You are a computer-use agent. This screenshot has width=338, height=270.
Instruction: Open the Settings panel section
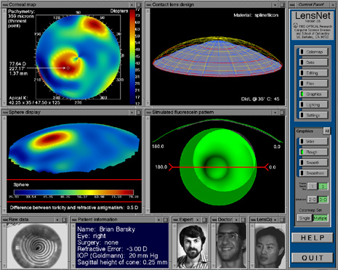(314, 115)
